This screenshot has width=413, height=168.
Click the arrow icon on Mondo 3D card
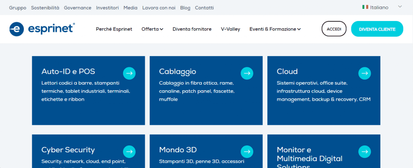pyautogui.click(x=247, y=152)
